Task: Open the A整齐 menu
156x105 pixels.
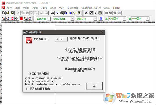Action: 62,8
